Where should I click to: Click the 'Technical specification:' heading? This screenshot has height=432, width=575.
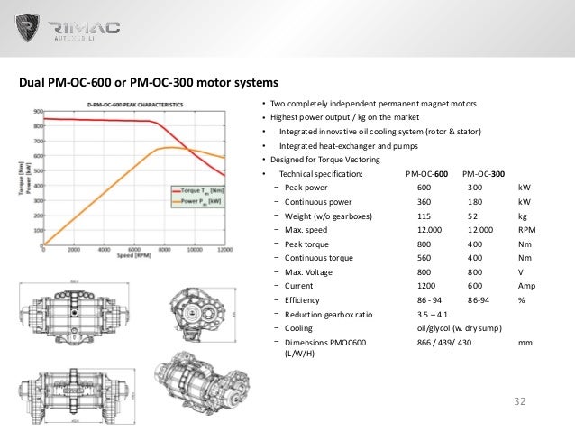click(321, 173)
